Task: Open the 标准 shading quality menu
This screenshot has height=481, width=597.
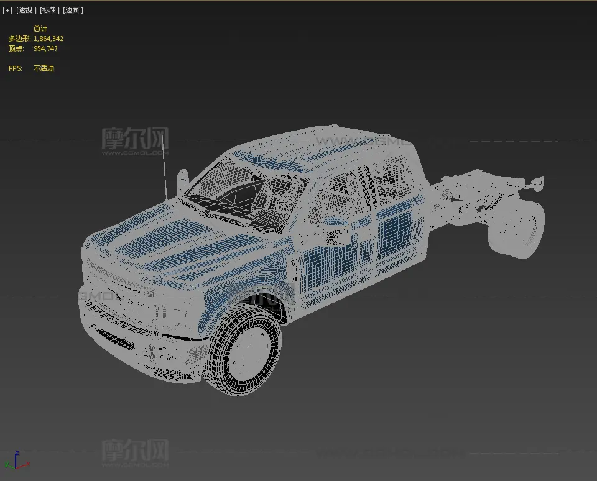Action: [x=50, y=10]
